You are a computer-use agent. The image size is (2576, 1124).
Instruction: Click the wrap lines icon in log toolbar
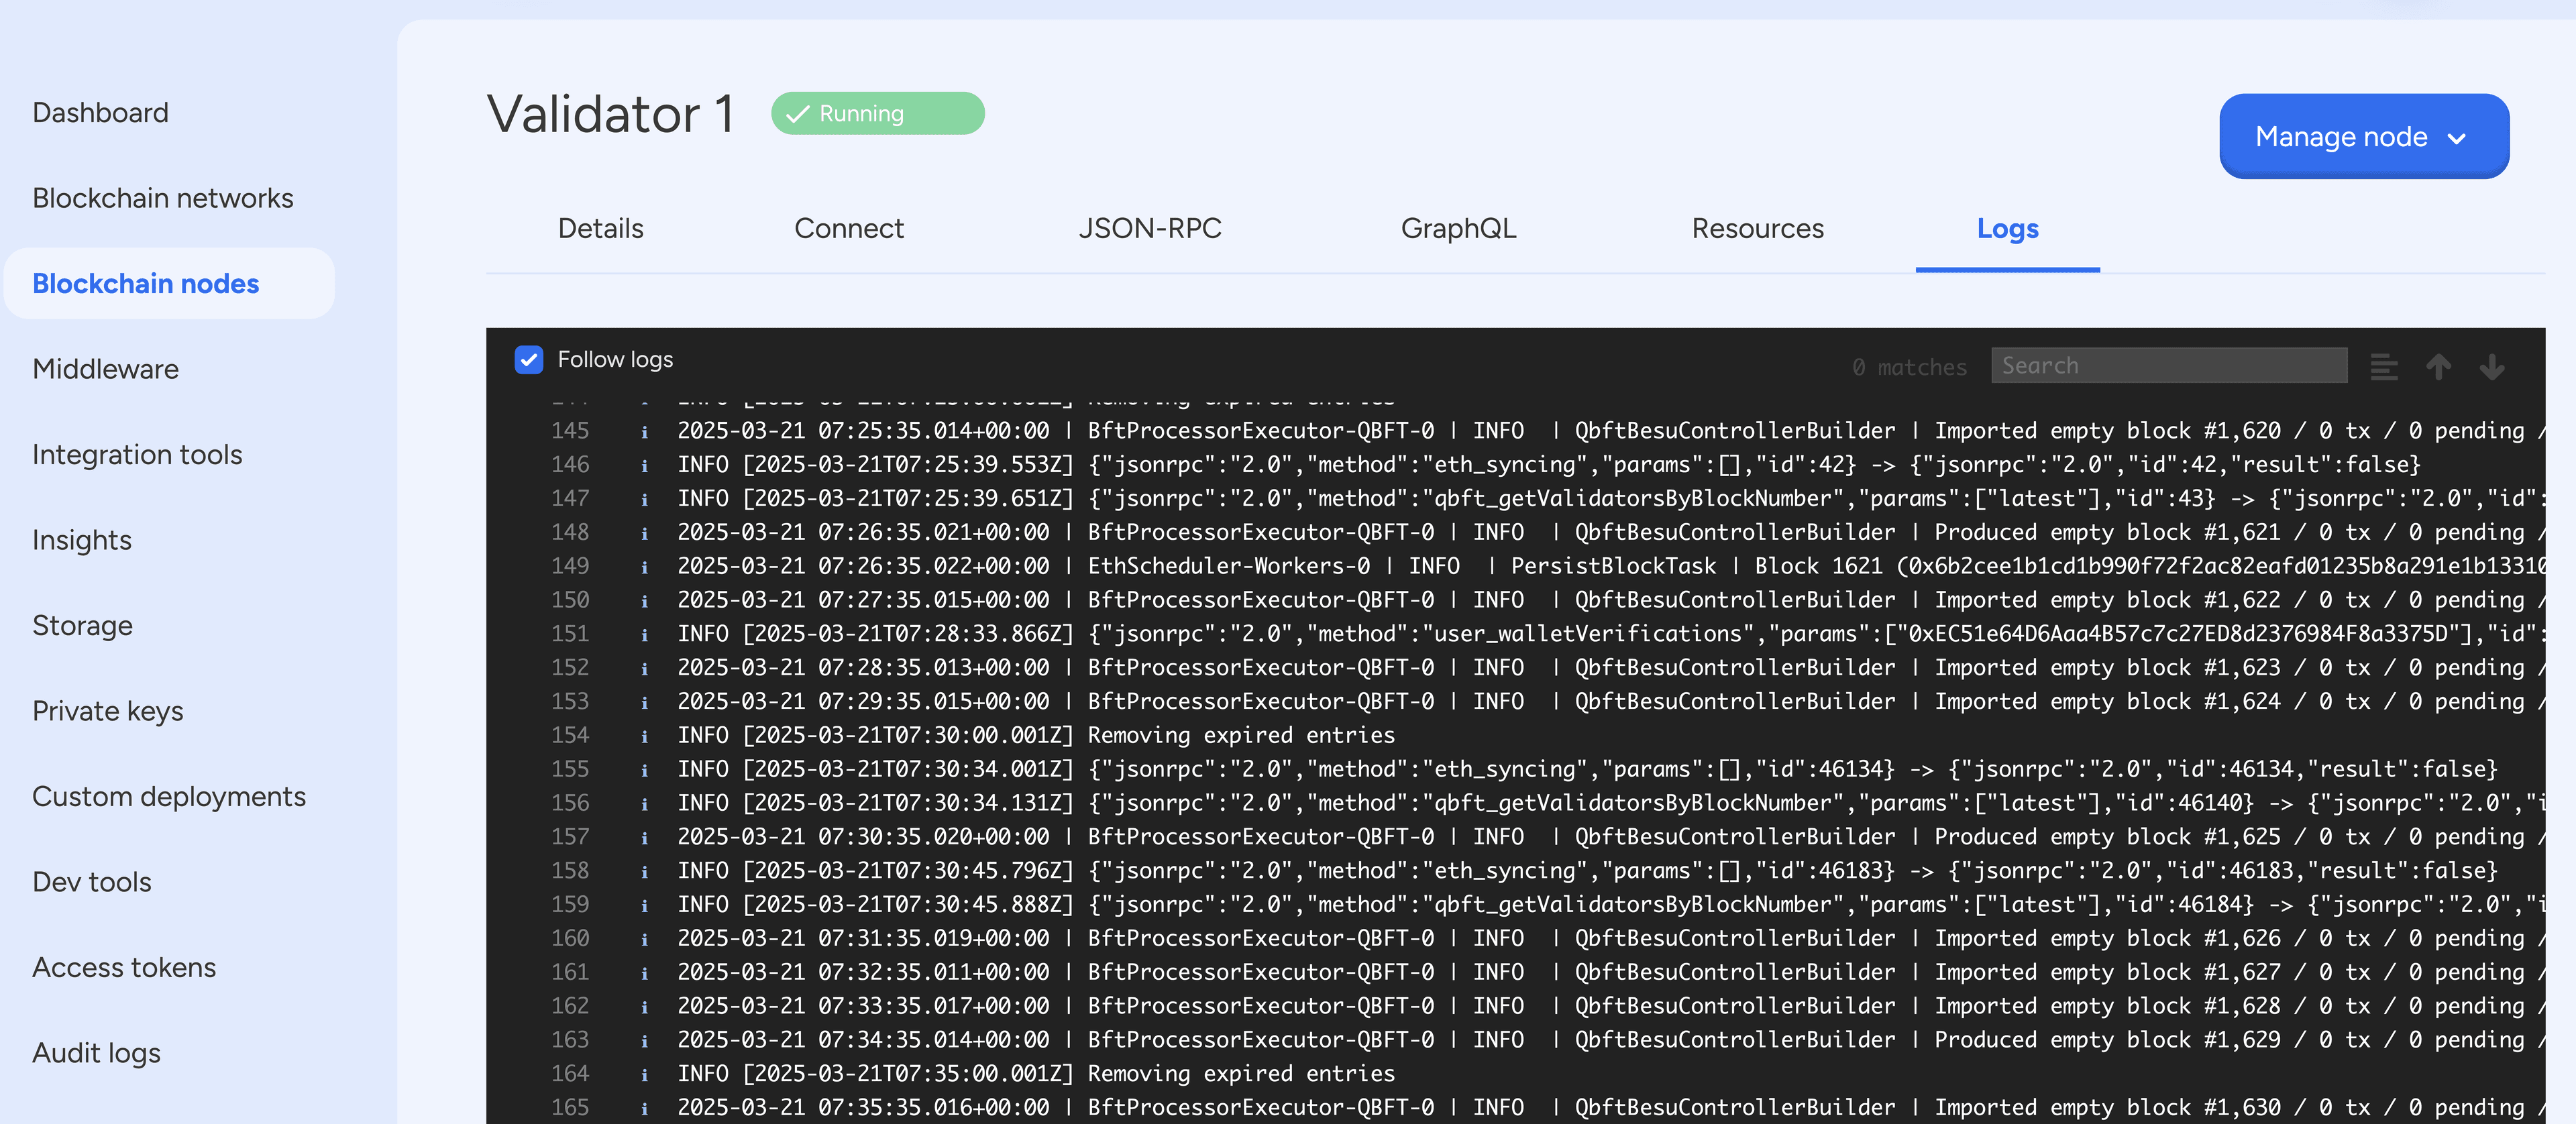coord(2383,367)
